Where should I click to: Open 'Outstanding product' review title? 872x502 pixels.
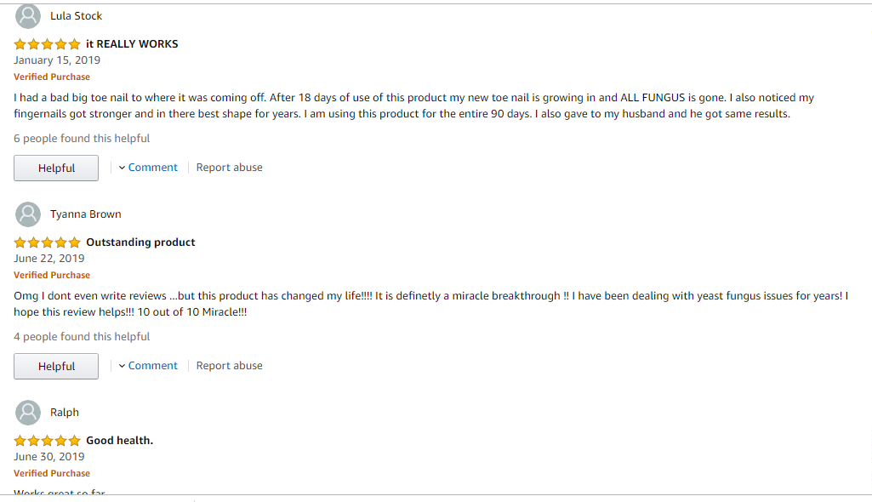tap(140, 242)
